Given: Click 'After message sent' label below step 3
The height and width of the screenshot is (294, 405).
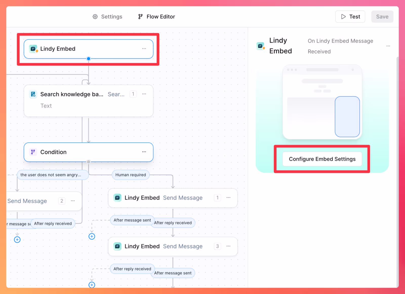Looking at the screenshot, I should tap(174, 273).
